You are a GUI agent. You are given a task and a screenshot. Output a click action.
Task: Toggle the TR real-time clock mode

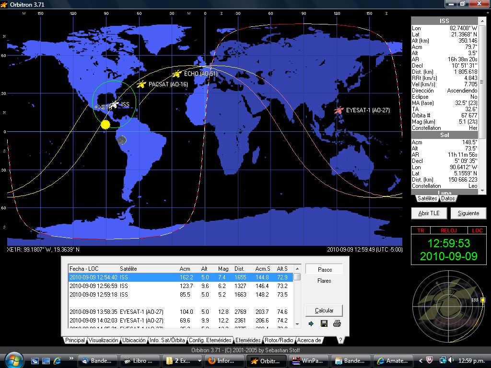click(421, 230)
